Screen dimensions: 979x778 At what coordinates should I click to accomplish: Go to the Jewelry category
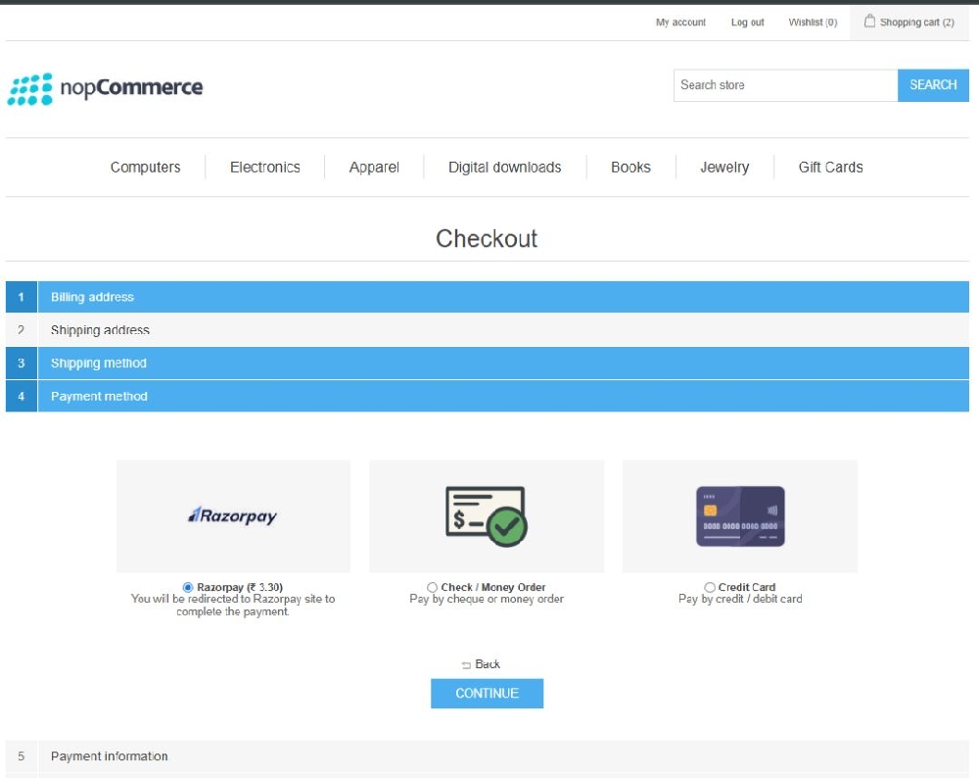point(724,168)
